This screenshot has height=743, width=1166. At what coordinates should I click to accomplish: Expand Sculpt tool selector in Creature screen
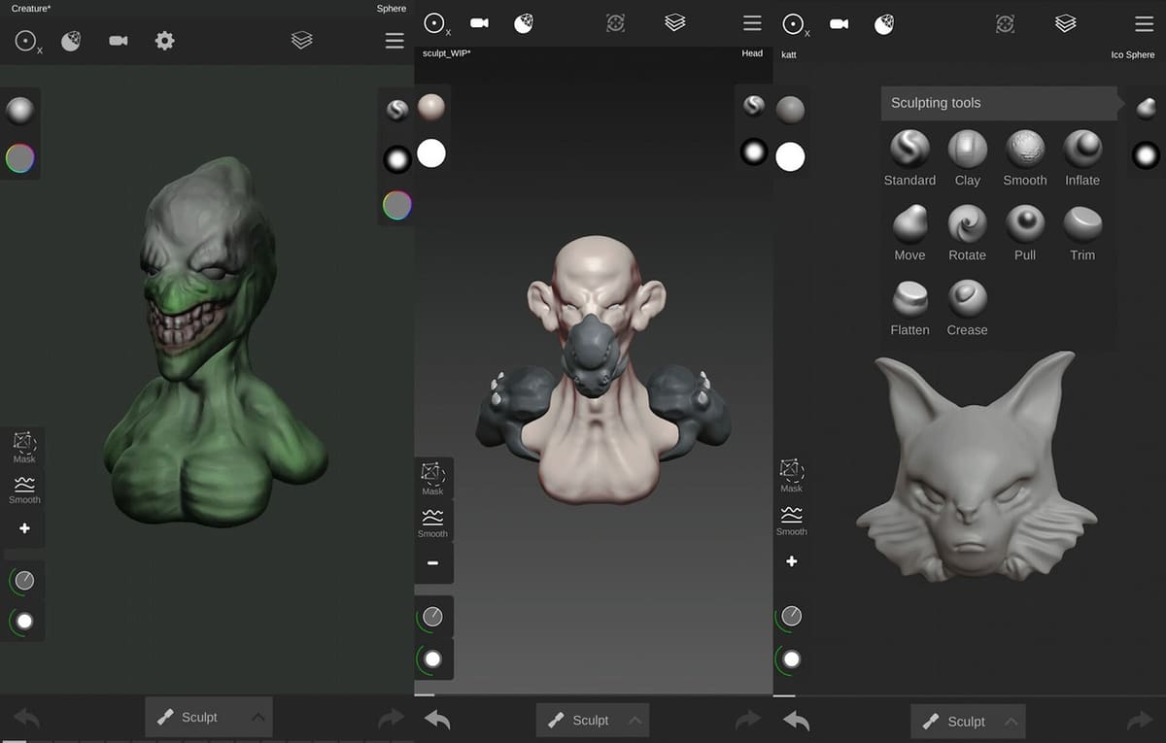[209, 717]
